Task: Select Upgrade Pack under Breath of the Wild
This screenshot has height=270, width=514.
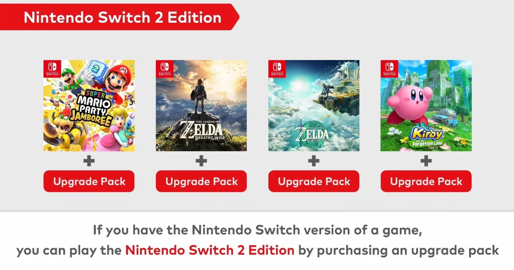Action: pos(201,181)
